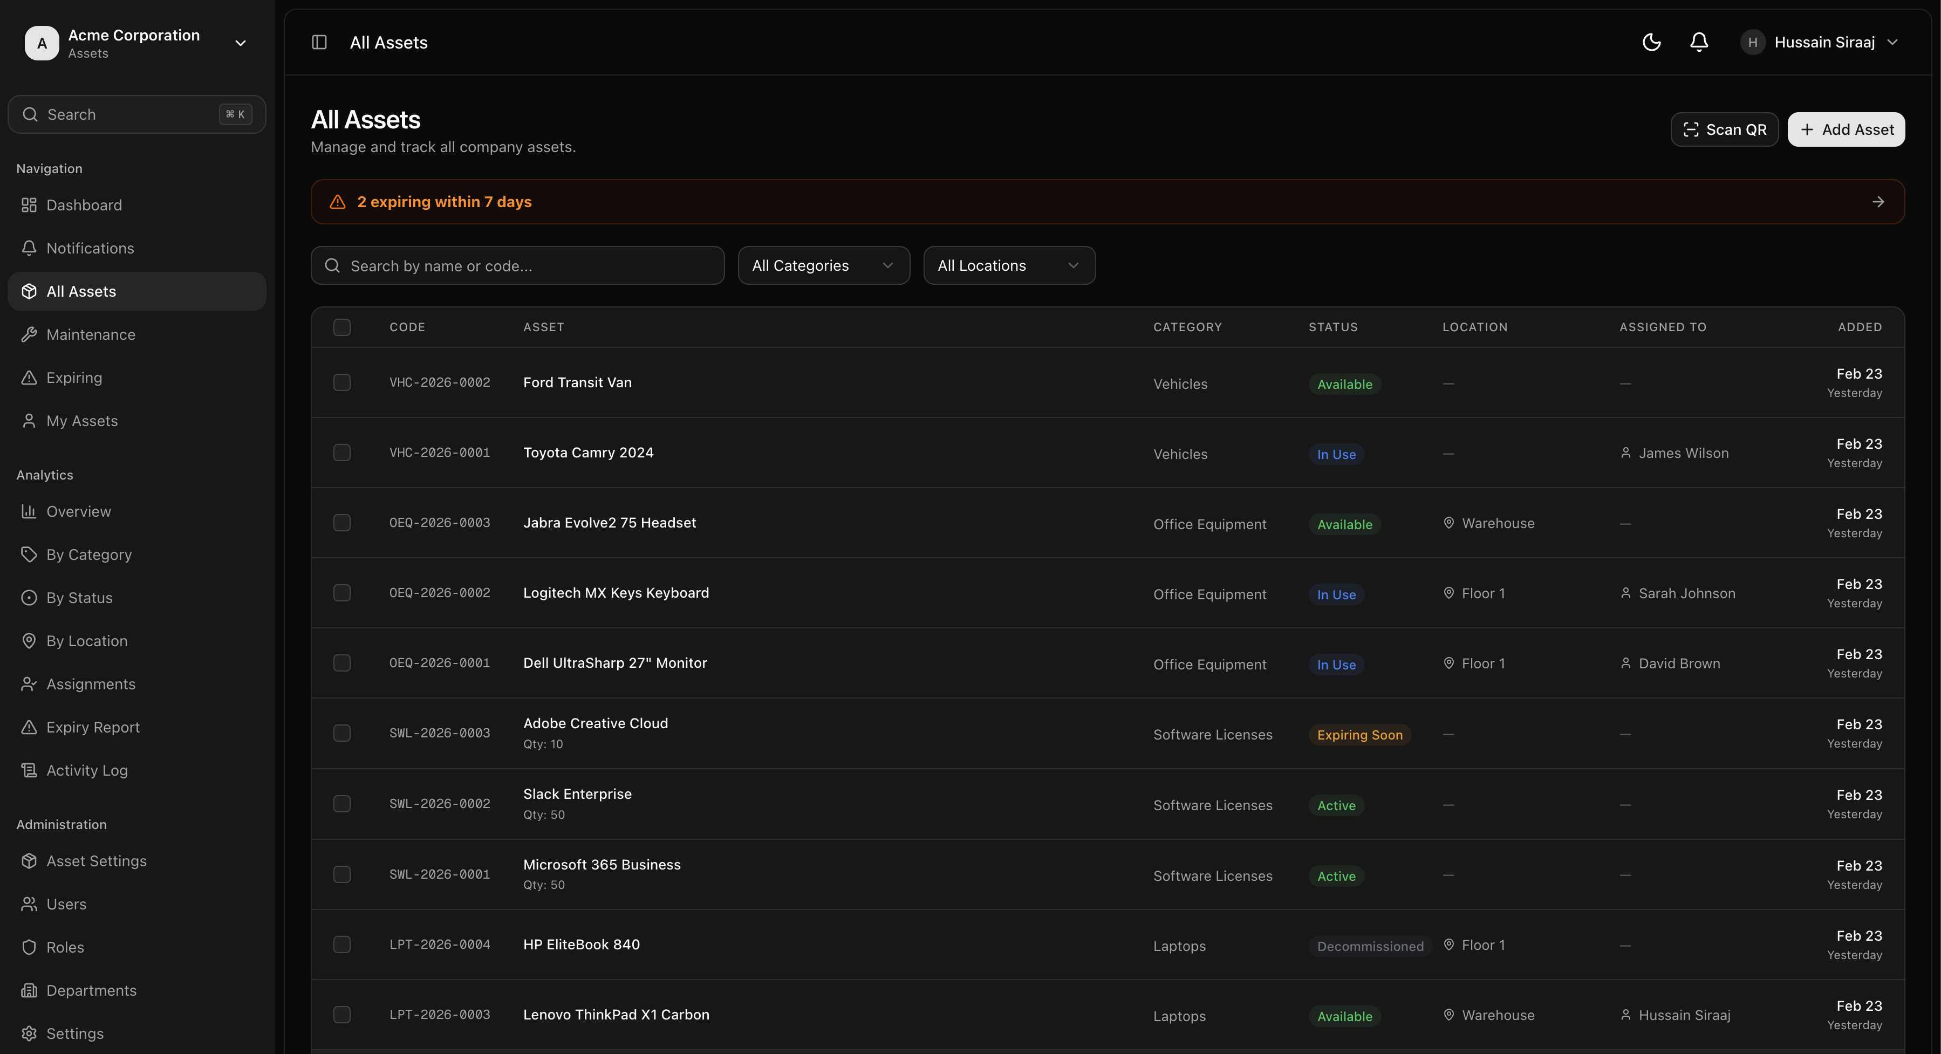Expand the All Locations filter

[x=1009, y=265]
